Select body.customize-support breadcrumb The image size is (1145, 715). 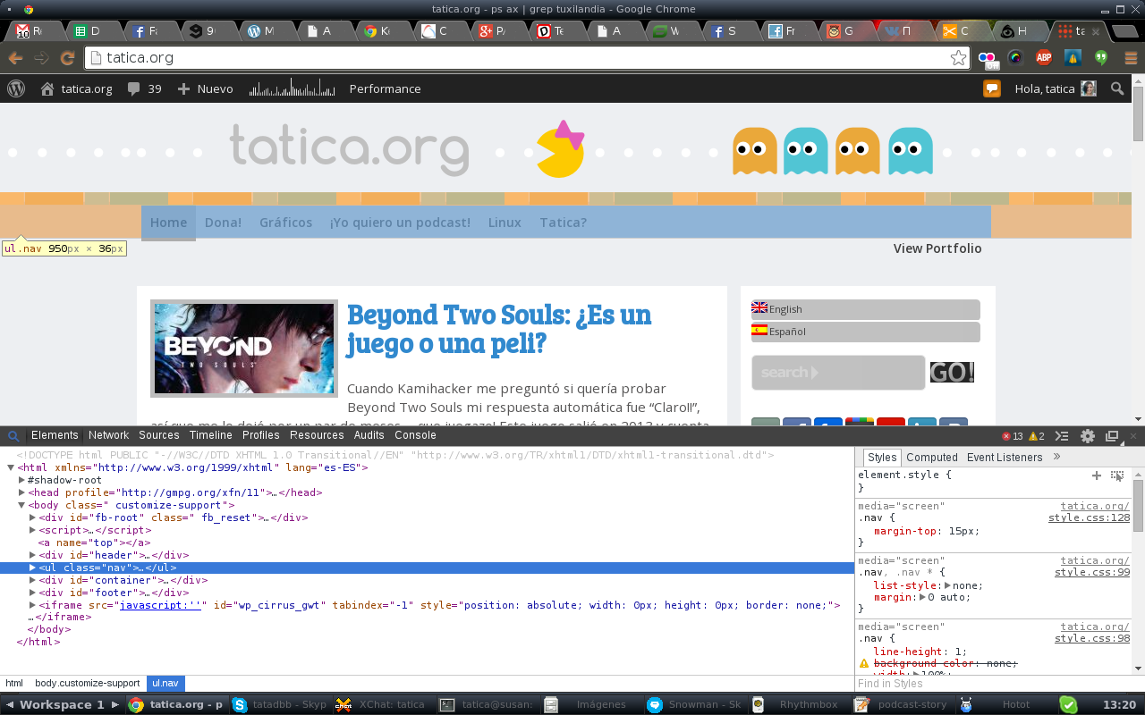point(88,683)
